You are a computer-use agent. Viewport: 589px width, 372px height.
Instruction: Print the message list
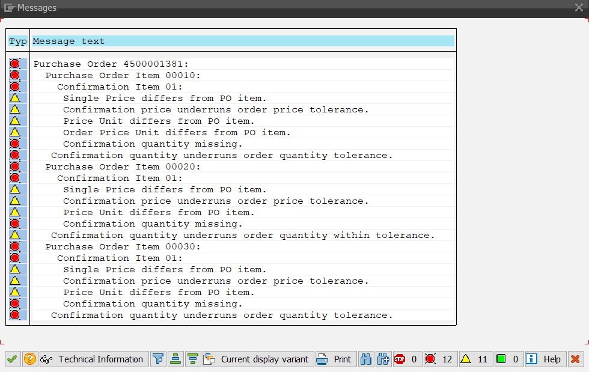pyautogui.click(x=335, y=359)
